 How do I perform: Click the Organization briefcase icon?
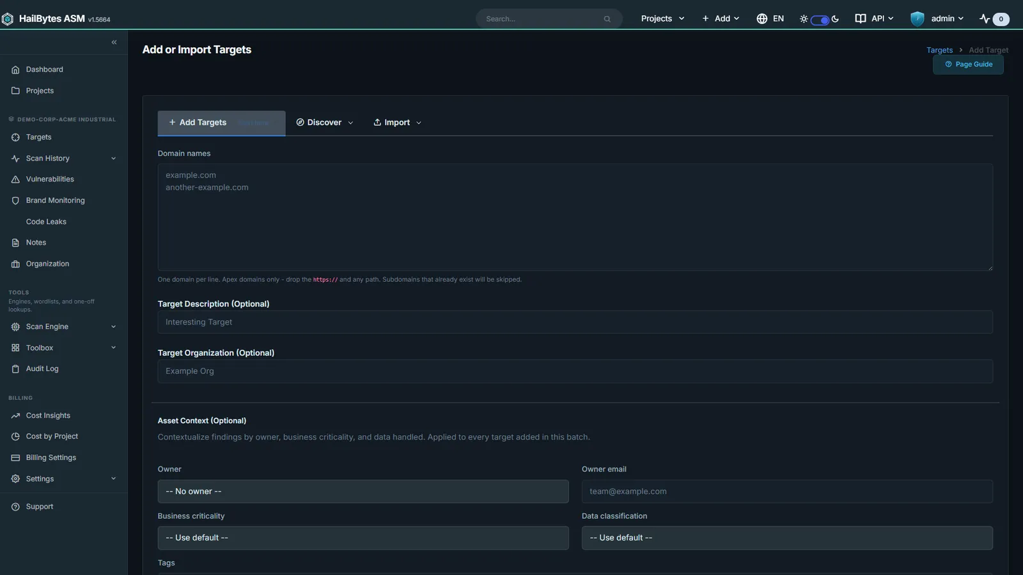(x=15, y=264)
